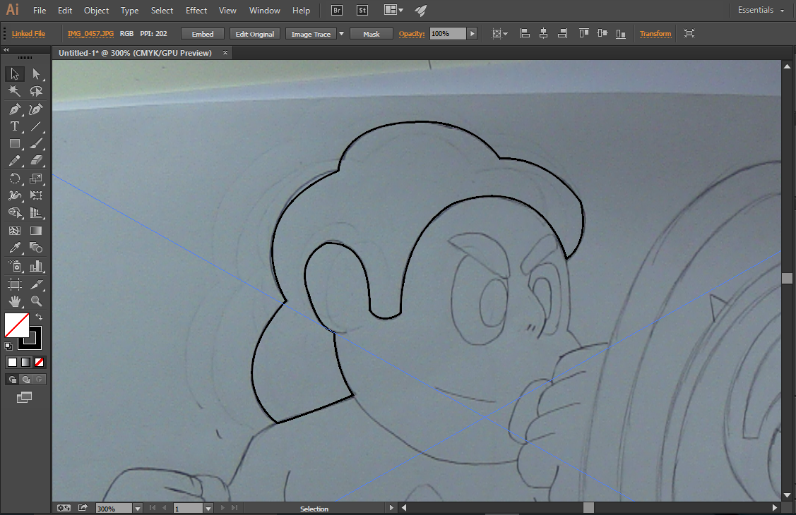The height and width of the screenshot is (515, 796).
Task: Click the Edit Original button
Action: tap(255, 34)
